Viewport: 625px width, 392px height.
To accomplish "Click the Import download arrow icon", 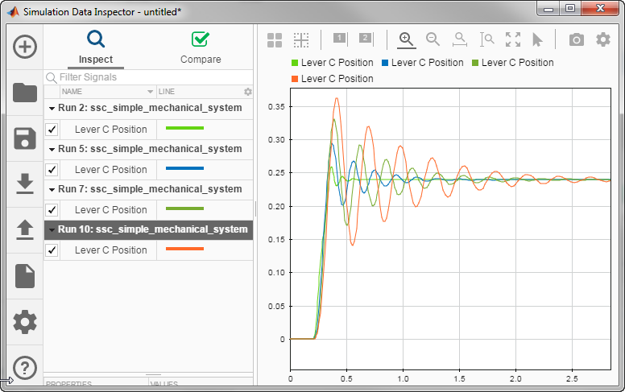I will tap(25, 184).
